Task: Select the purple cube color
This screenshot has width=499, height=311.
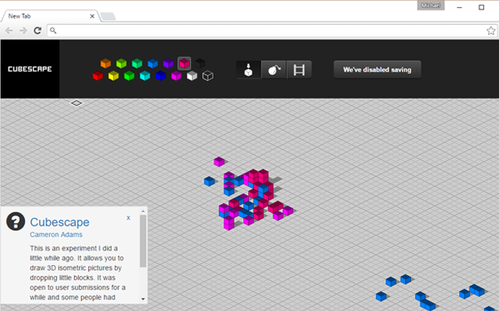Action: coord(168,63)
